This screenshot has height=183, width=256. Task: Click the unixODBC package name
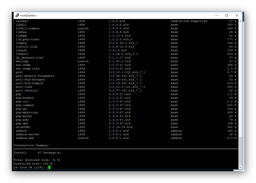click(23, 127)
